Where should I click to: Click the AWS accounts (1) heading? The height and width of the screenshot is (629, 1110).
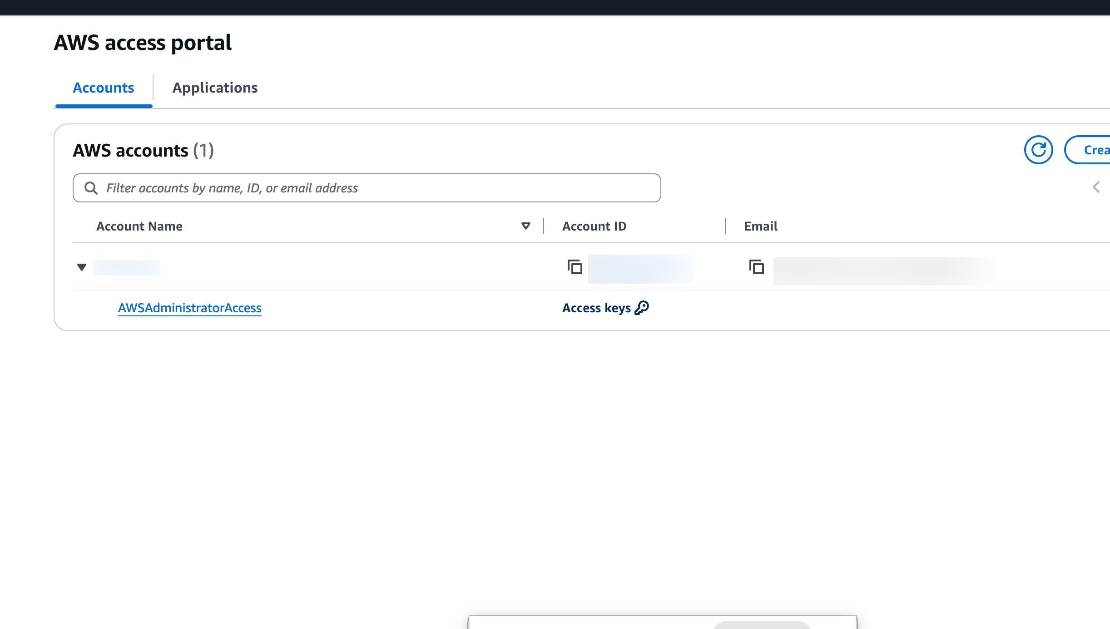(144, 150)
